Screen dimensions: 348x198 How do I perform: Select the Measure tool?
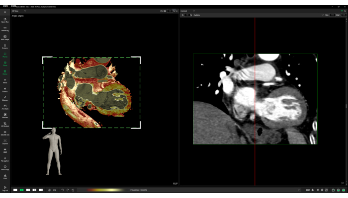pyautogui.click(x=5, y=99)
